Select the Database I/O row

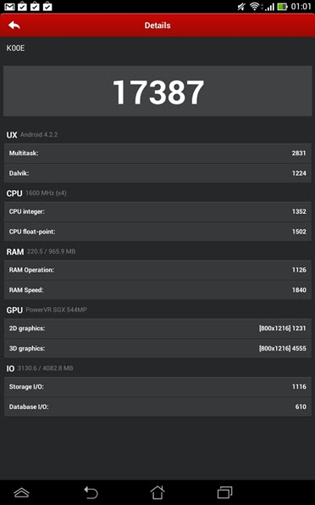coord(157,407)
